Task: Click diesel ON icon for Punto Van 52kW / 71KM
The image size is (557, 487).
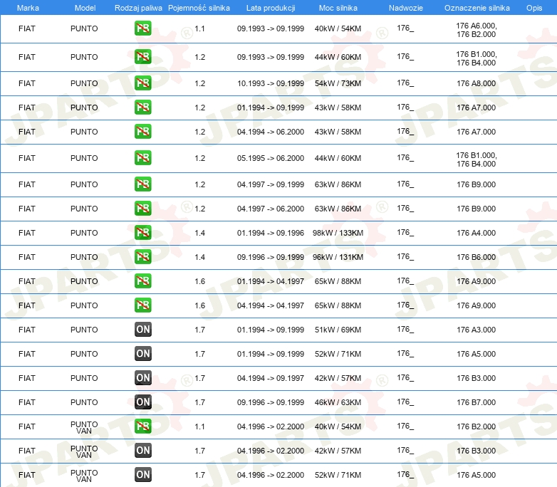Action: (x=142, y=474)
